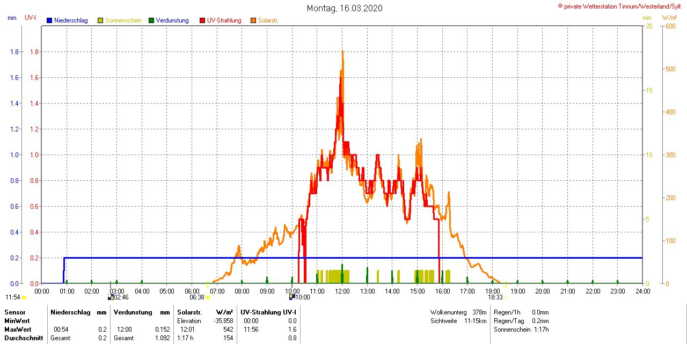Click the Solarstr. max time 12:01
Viewport: 687px width, 344px height.
tap(187, 330)
